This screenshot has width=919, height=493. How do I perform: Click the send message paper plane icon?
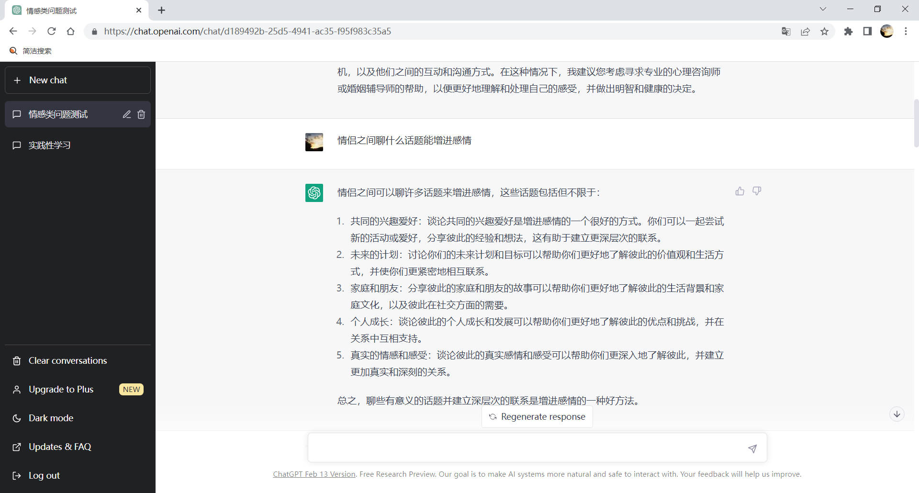pyautogui.click(x=752, y=448)
